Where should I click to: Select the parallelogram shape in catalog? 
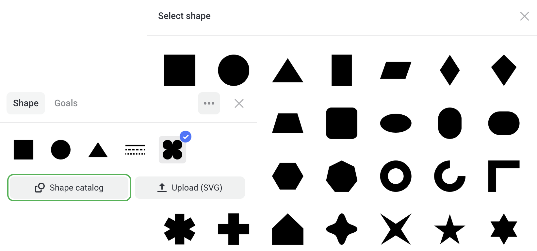pos(396,70)
